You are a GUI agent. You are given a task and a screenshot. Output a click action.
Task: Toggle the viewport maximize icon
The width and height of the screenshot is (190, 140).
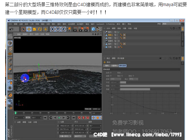pos(100,34)
